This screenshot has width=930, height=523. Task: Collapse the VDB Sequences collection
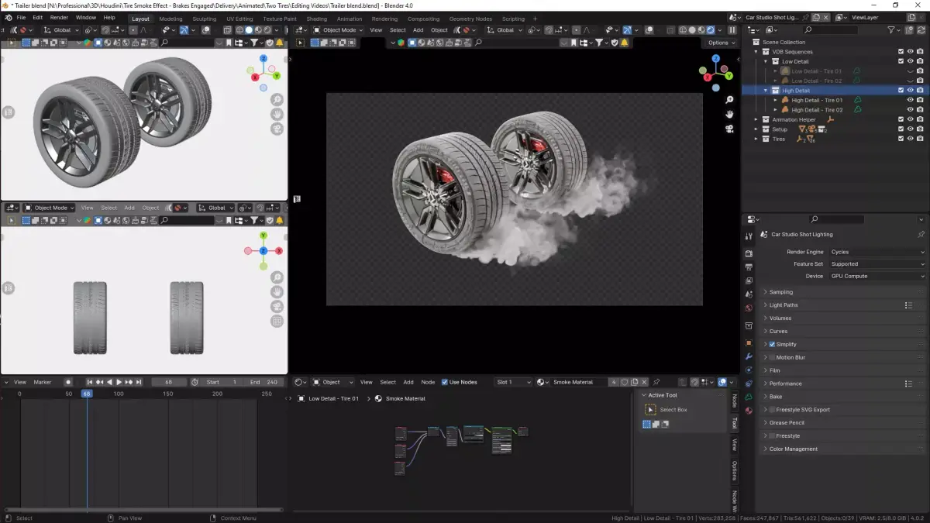(x=757, y=52)
